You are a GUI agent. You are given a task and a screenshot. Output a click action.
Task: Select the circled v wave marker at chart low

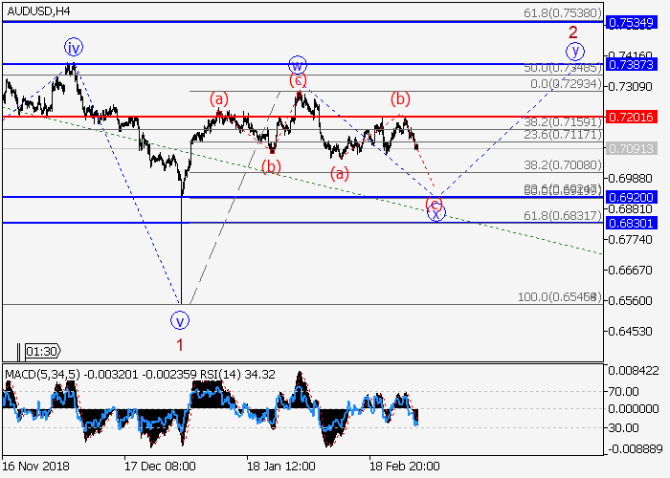tap(180, 318)
